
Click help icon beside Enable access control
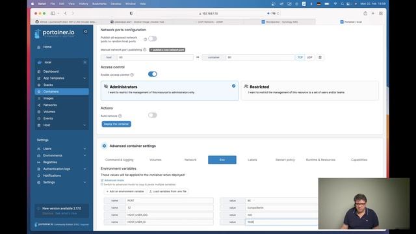[132, 75]
